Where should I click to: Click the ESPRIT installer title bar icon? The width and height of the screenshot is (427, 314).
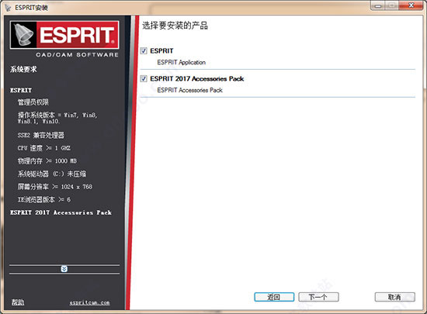(9, 7)
